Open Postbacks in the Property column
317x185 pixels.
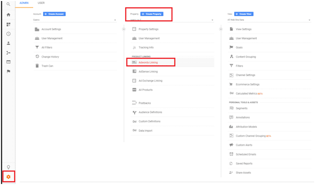(x=172, y=103)
